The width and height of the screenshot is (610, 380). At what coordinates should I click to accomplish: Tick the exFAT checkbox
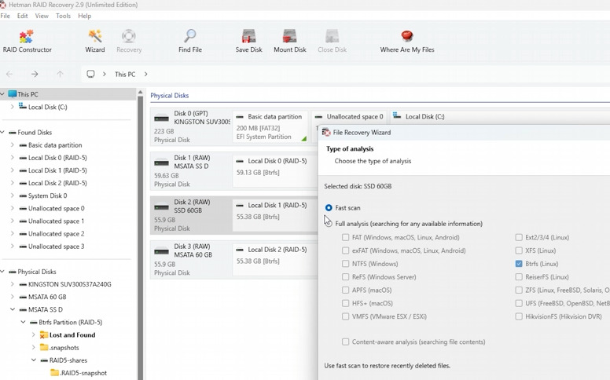pos(345,250)
